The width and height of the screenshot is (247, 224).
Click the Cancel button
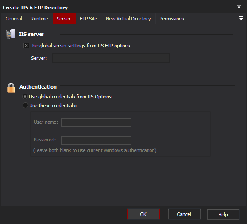tap(184, 214)
